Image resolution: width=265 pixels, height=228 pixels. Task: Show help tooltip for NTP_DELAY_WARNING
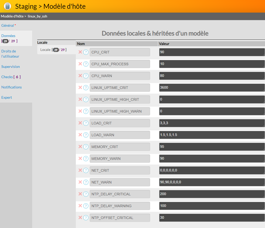coord(86,206)
